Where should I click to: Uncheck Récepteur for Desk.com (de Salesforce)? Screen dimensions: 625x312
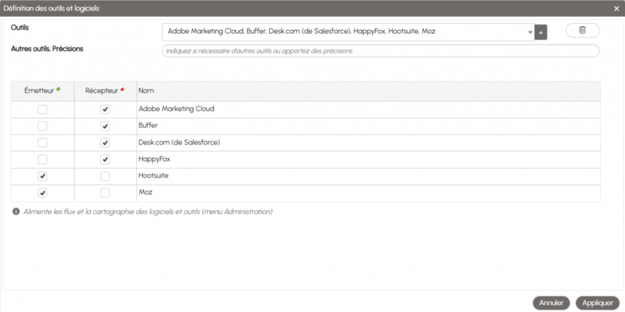coord(105,142)
